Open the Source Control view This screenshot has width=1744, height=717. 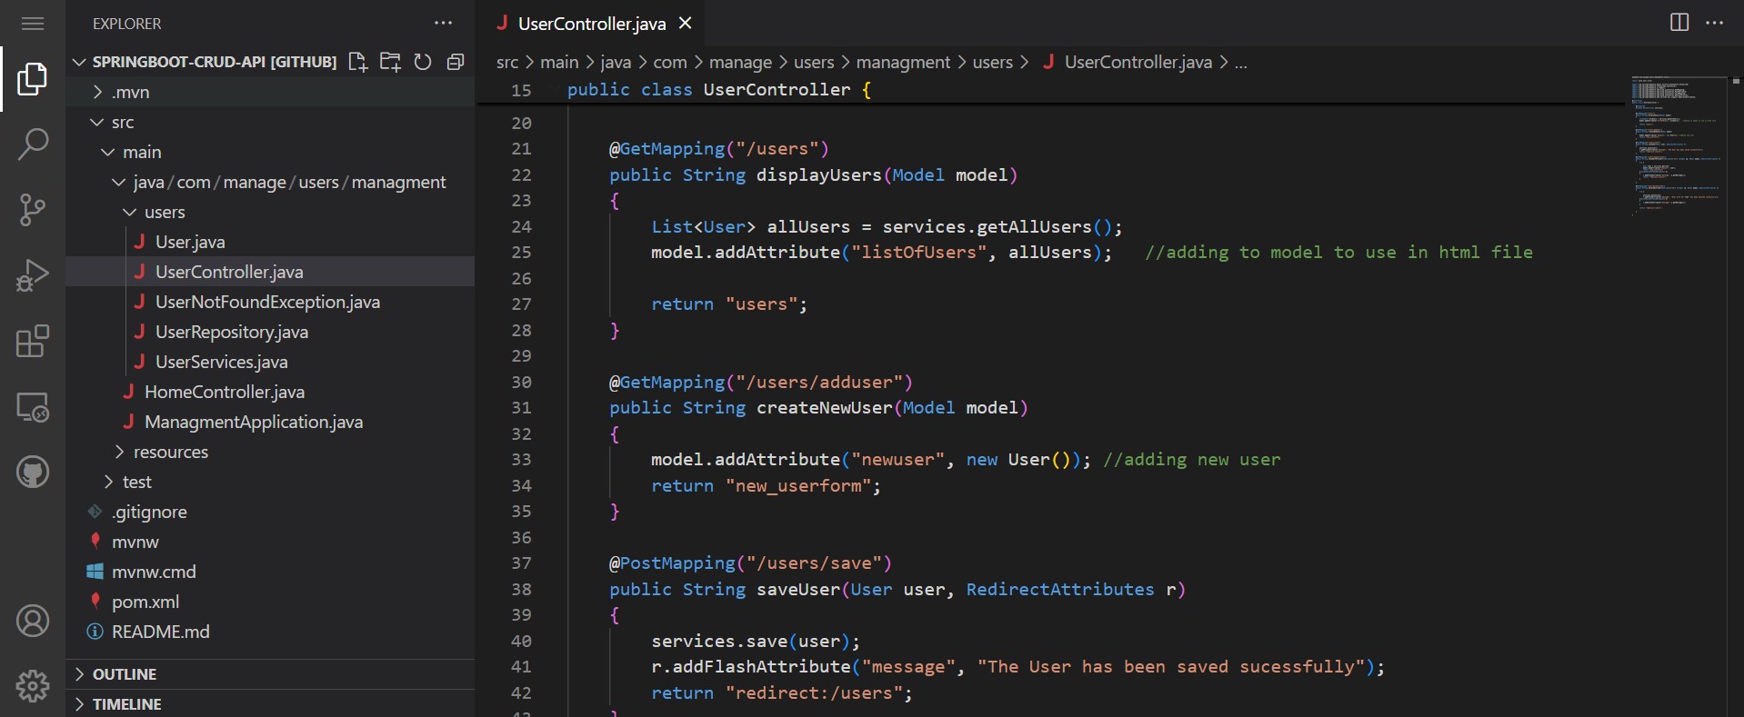33,210
